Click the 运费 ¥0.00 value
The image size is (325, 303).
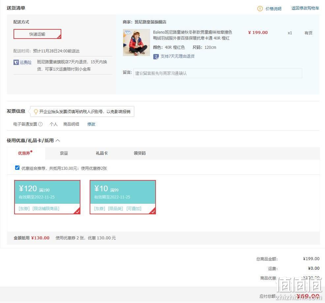coord(313,268)
